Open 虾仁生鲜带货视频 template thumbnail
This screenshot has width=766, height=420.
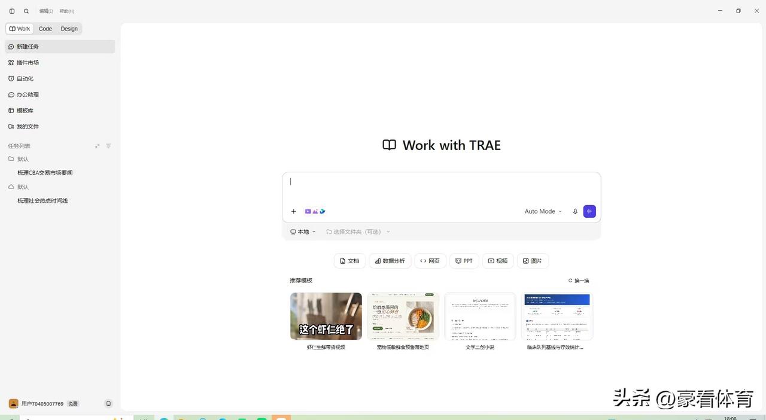(326, 316)
